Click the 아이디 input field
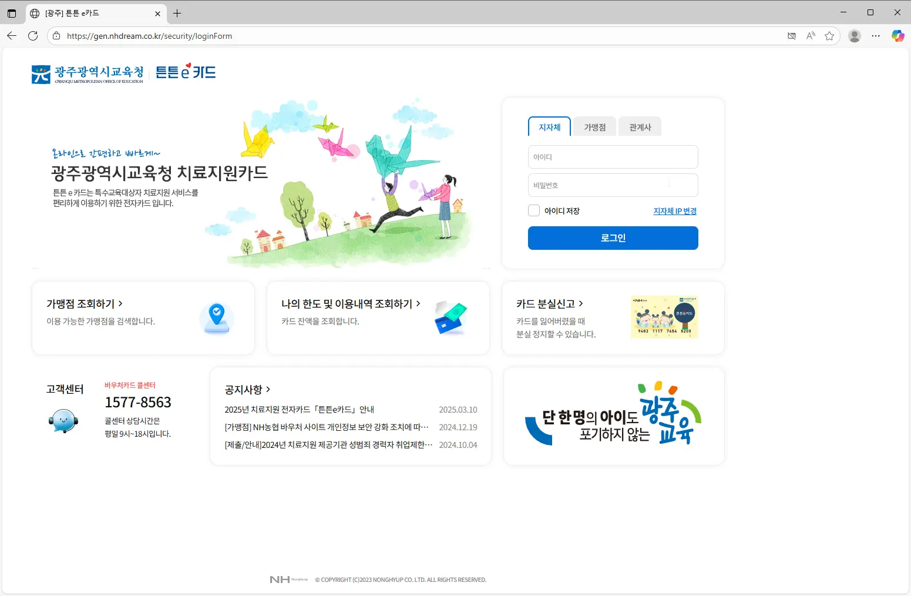This screenshot has width=911, height=596. coord(613,157)
